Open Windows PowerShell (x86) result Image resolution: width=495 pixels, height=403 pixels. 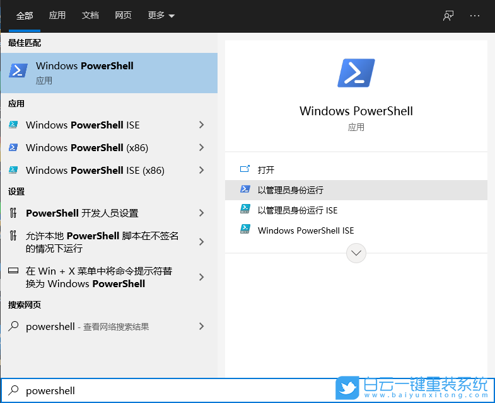pos(87,147)
